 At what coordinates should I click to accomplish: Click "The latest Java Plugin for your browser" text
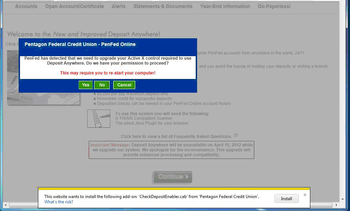[x=152, y=123]
